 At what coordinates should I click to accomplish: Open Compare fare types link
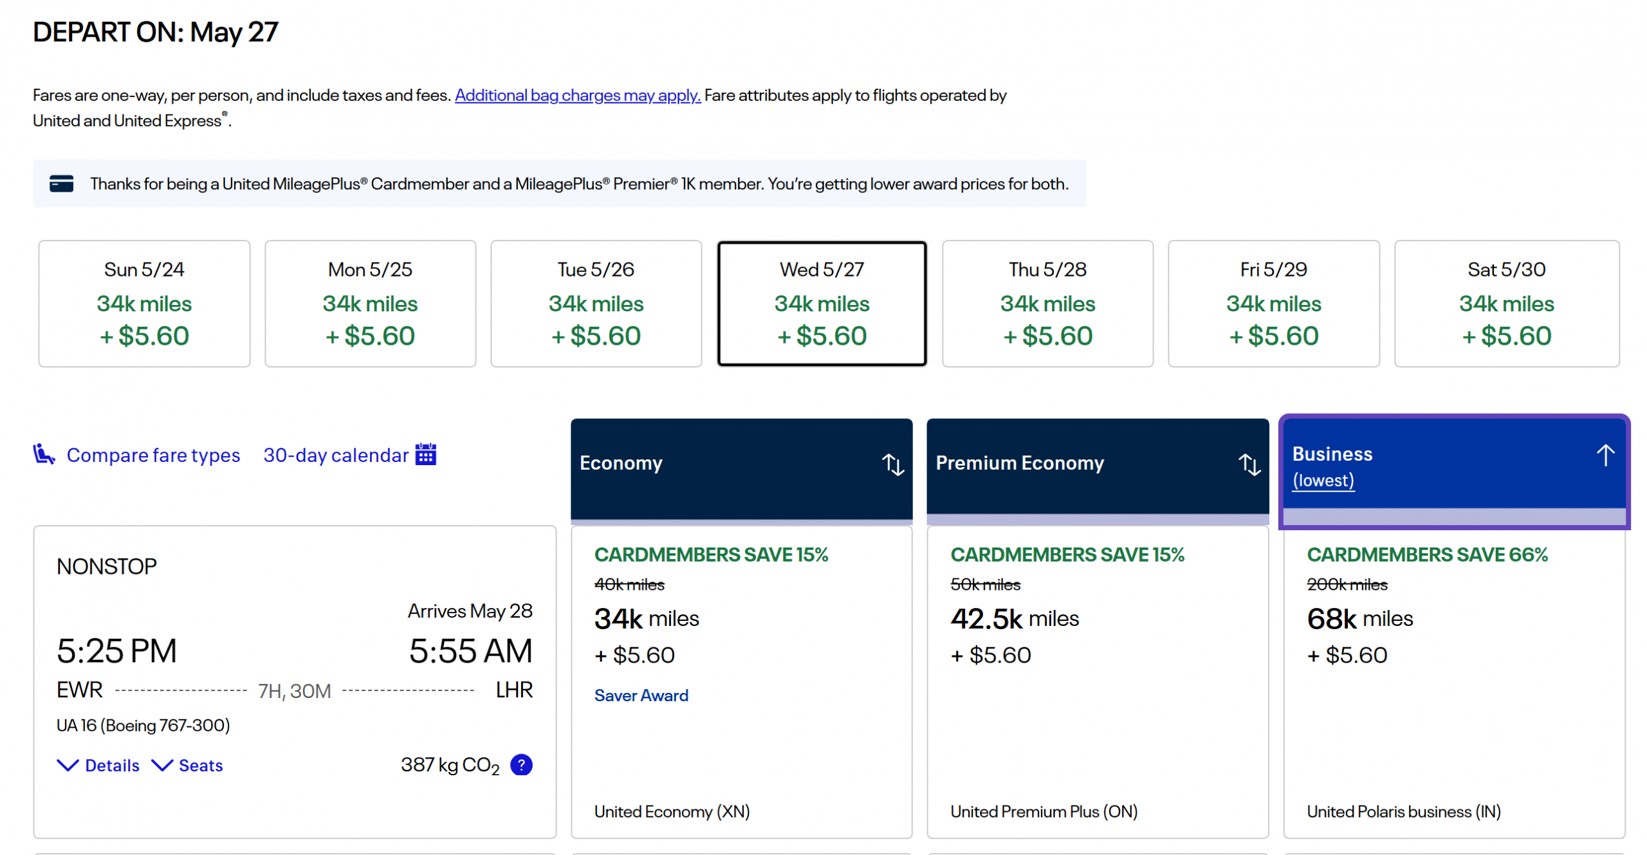[x=153, y=455]
